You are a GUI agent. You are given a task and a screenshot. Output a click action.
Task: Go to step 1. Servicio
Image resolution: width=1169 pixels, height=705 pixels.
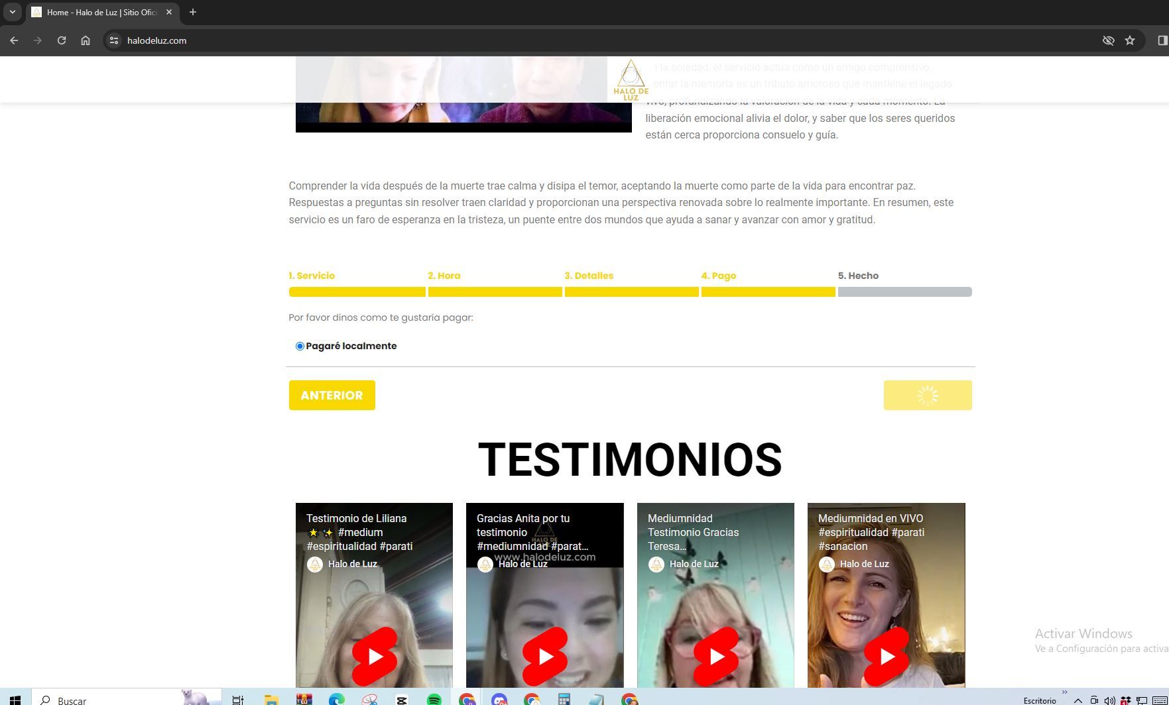[312, 276]
